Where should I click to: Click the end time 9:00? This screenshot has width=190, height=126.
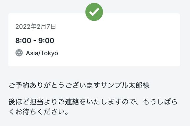tap(46, 40)
